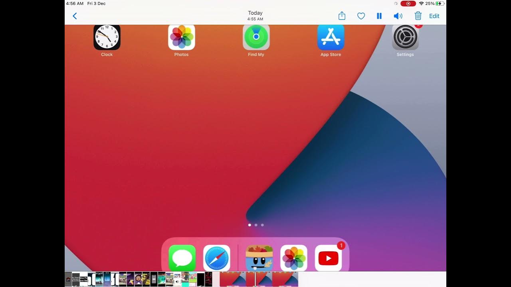Tap the red screen recording indicator
This screenshot has height=287, width=511.
click(408, 4)
